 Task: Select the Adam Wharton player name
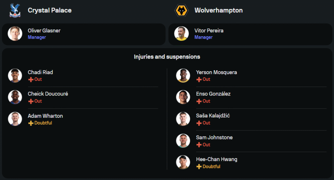pyautogui.click(x=45, y=116)
